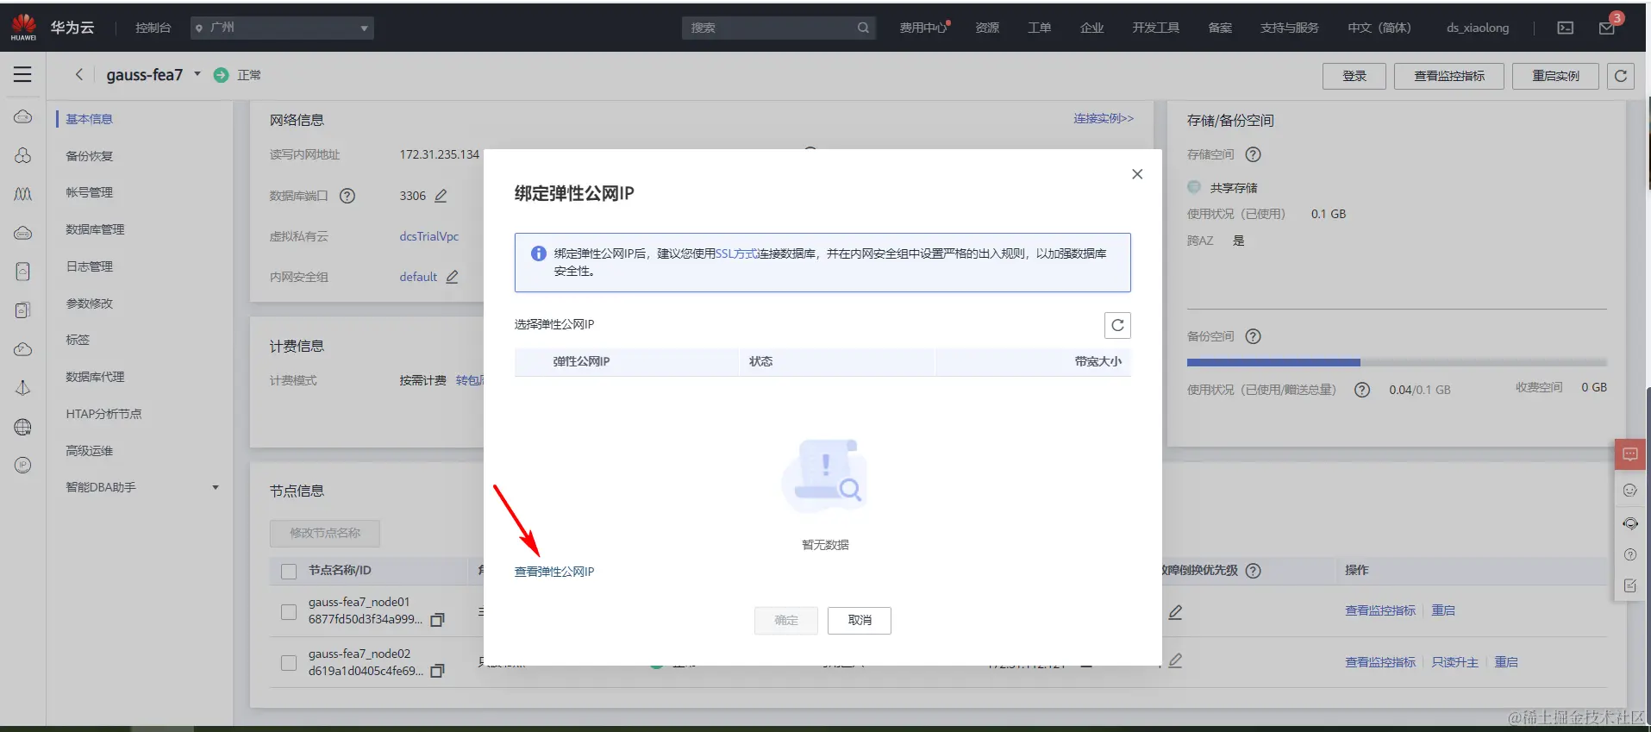Click the backup space usage progress bar
Viewport: 1651px width, 732px height.
tap(1397, 363)
